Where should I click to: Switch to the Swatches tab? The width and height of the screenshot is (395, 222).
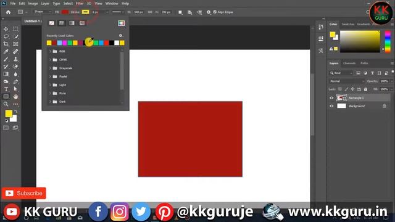click(348, 24)
